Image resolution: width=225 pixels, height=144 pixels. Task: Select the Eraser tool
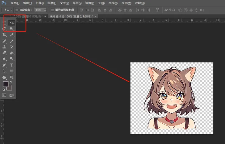pyautogui.click(x=4, y=53)
